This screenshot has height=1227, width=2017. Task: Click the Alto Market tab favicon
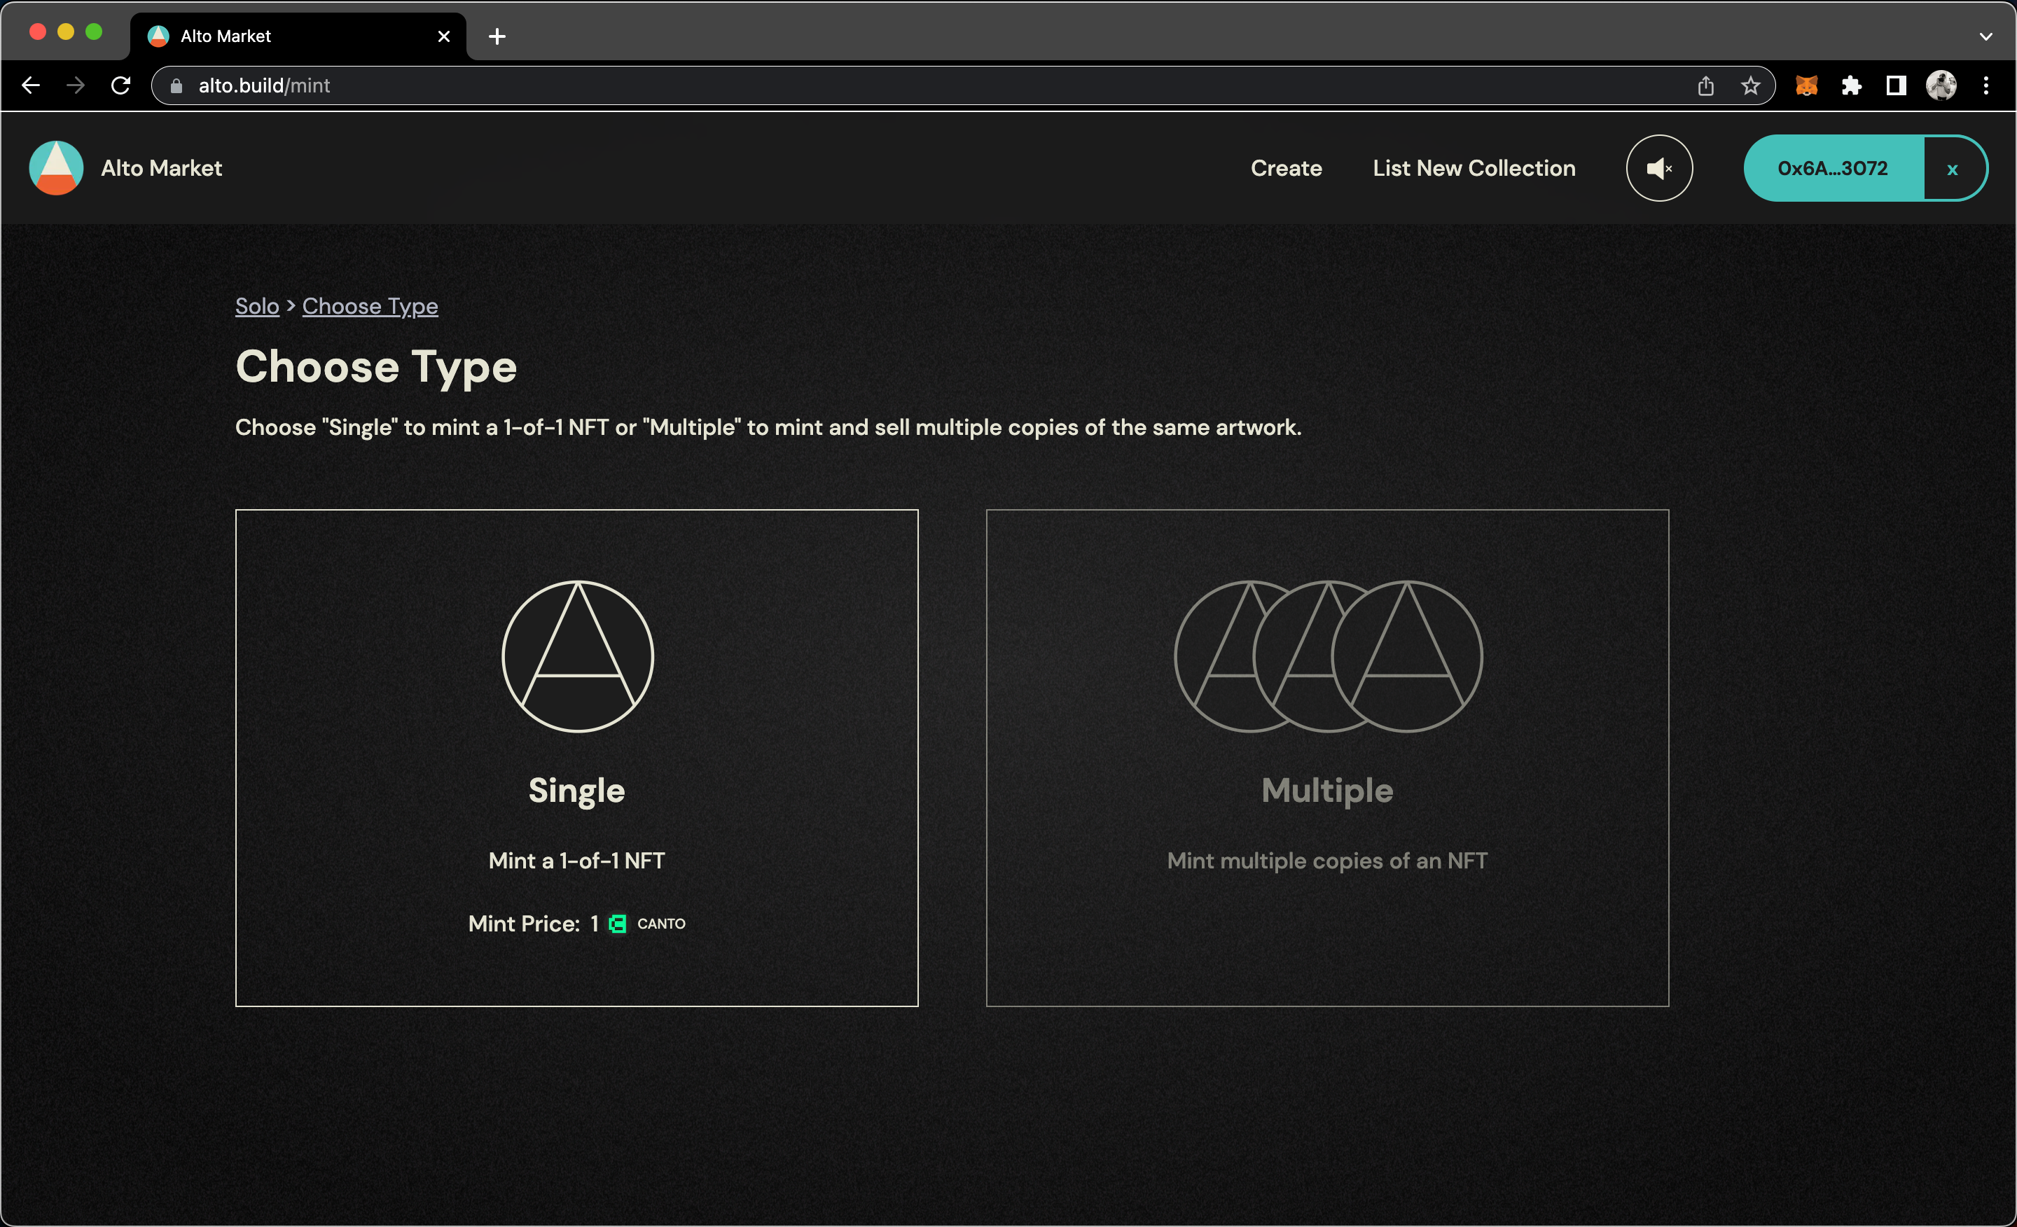point(158,36)
